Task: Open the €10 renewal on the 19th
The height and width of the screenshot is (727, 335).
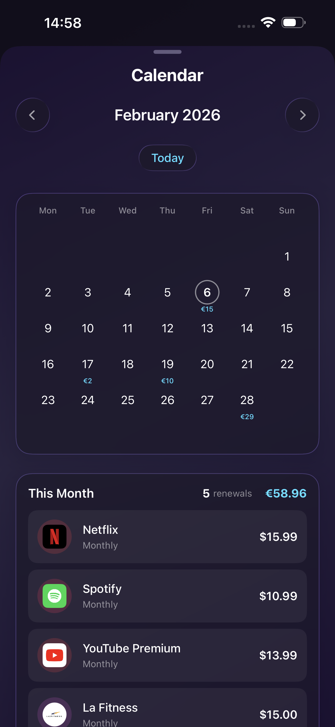Action: (x=167, y=380)
